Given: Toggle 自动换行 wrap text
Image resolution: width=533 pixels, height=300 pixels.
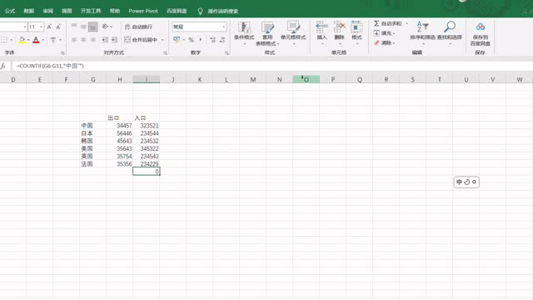Looking at the screenshot, I should (139, 27).
